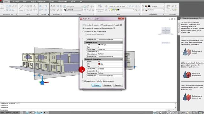
Task: Open the Bloques y referencias tab
Action: (38, 2)
